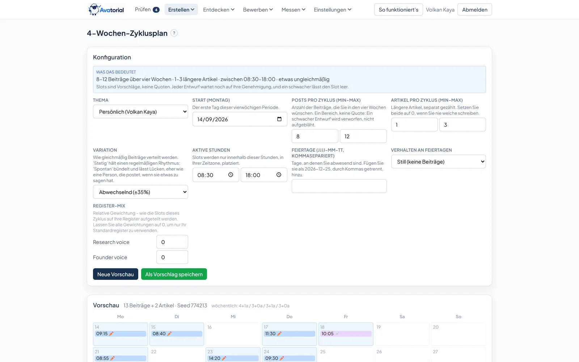Click the So funktioniert's button
This screenshot has width=579, height=362.
[398, 9]
